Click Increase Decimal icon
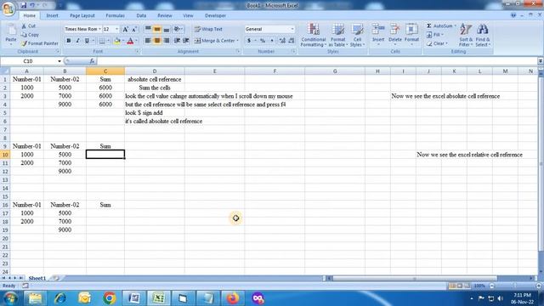The width and height of the screenshot is (544, 306). click(282, 41)
